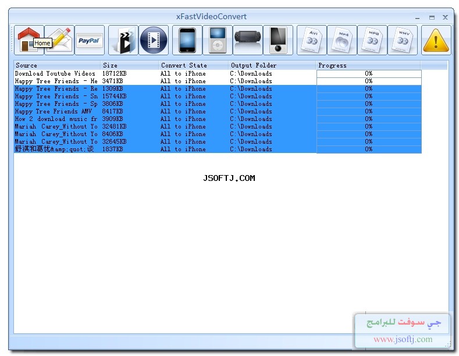Start conversion with blue film play icon
459x356 pixels.
tap(154, 40)
